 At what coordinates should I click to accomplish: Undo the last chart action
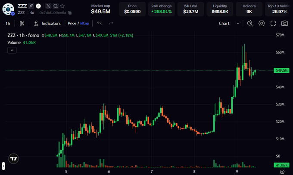tap(100, 24)
